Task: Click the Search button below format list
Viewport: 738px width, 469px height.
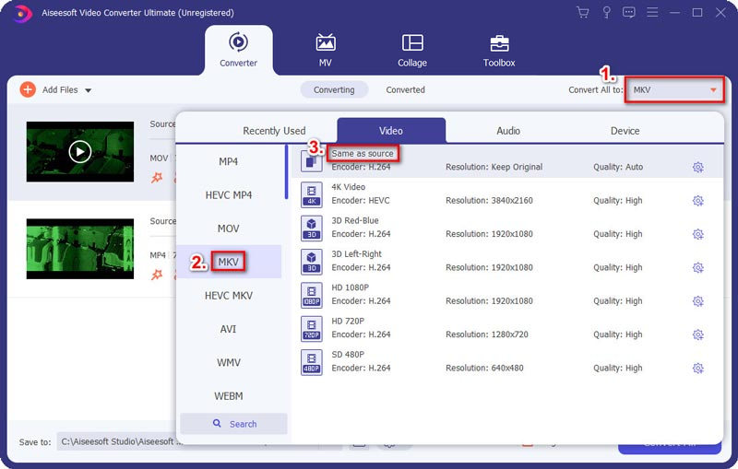Action: pos(234,424)
